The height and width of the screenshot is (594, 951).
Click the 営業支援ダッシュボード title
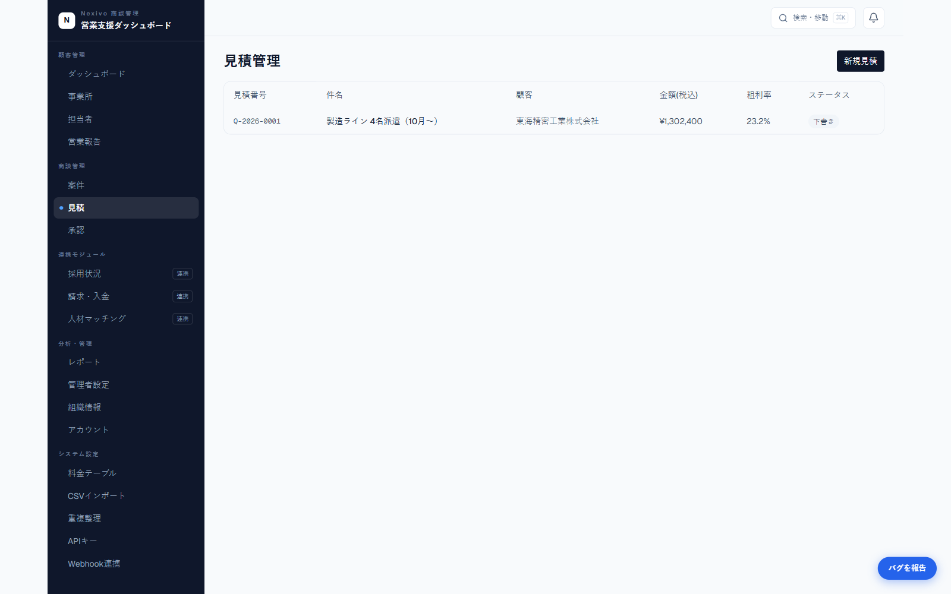click(x=126, y=26)
